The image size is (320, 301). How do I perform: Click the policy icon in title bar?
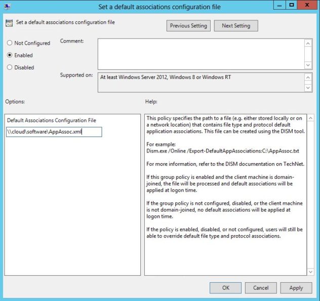click(x=7, y=7)
